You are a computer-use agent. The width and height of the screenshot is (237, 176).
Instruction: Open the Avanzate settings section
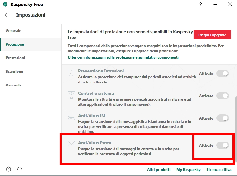coord(31,85)
